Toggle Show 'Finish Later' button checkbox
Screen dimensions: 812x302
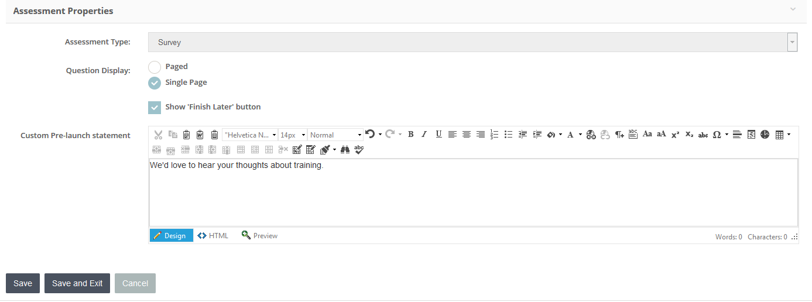[x=155, y=108]
